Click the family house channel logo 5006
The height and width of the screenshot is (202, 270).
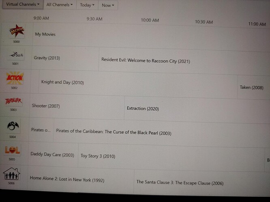11,174
